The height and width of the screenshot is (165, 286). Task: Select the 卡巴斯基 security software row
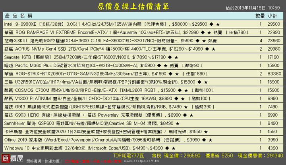[143, 131]
